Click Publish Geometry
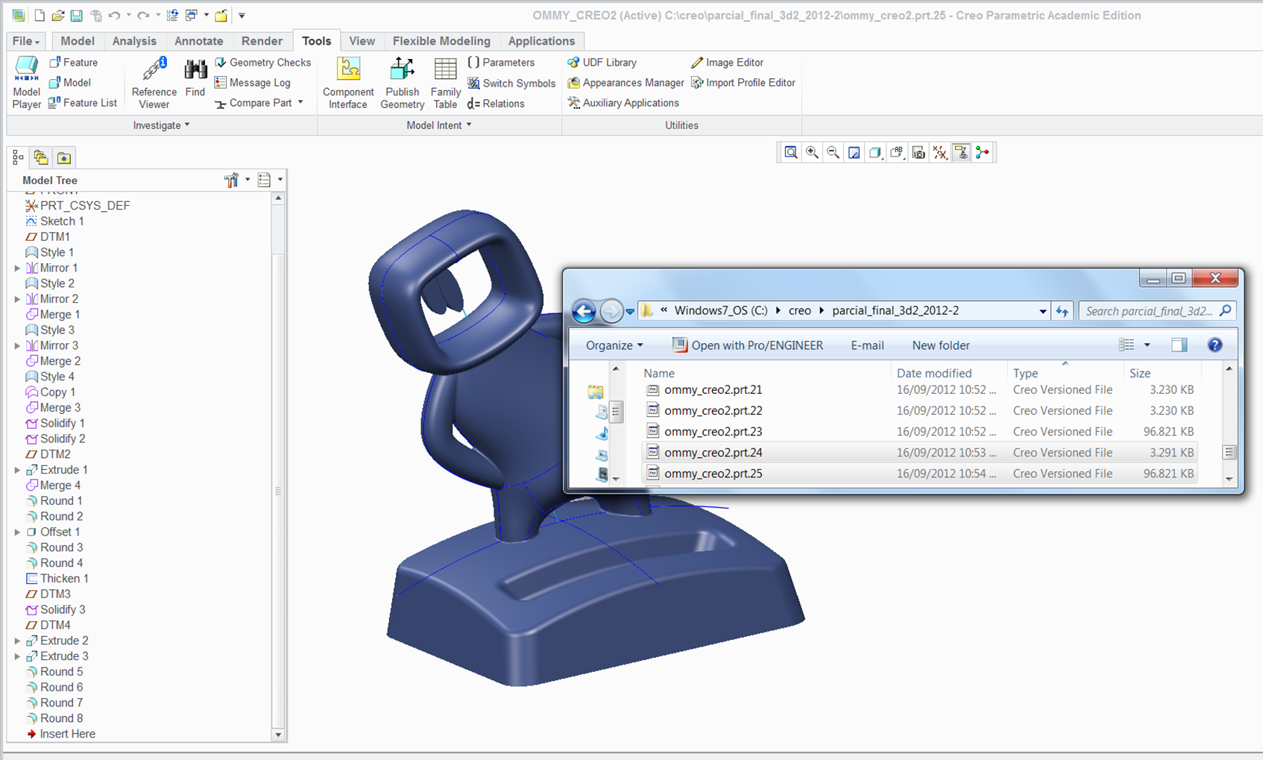Viewport: 1263px width, 760px height. click(x=402, y=83)
